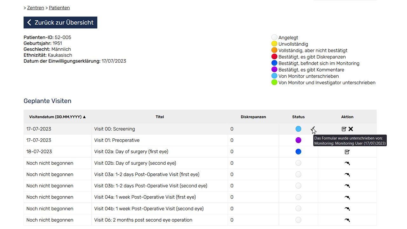Select 'Visit 03a: 1-2 days Post-Operative Visit (first eye)'
This screenshot has height=229, width=407.
coord(147,174)
